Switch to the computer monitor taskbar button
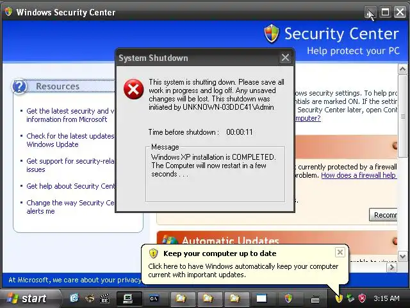Screen dimensions: 410x308 point(129,298)
